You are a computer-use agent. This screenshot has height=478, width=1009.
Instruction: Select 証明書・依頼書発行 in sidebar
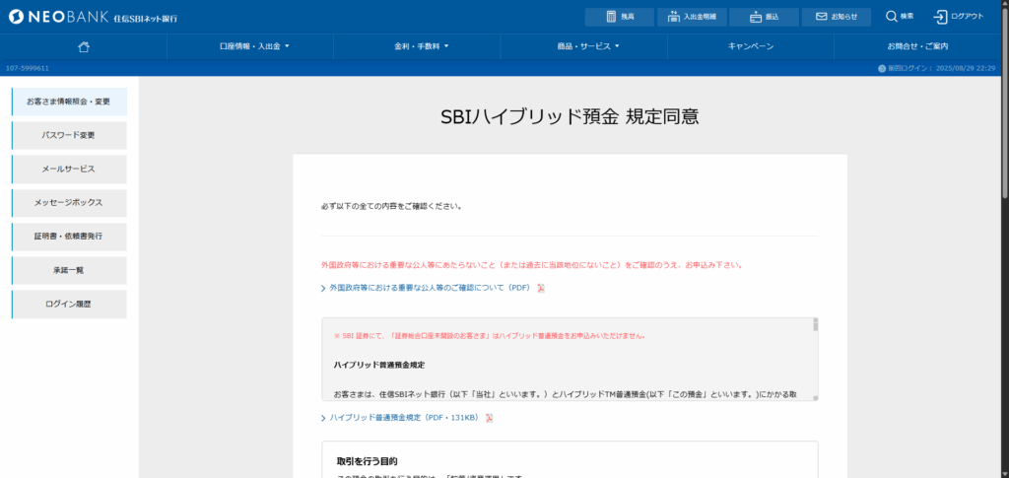tap(69, 237)
